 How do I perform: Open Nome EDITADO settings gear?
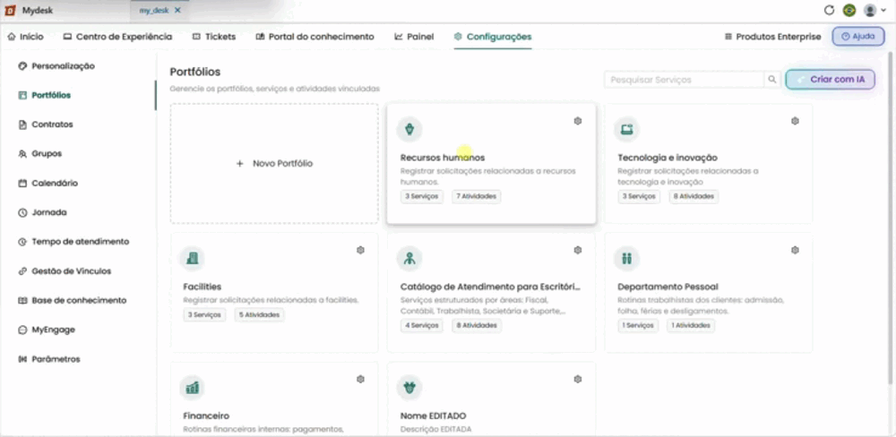click(x=578, y=380)
